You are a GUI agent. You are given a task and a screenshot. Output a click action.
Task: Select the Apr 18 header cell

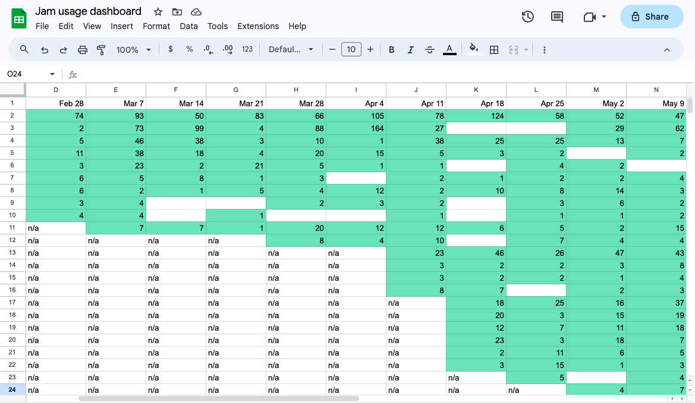[x=476, y=103]
